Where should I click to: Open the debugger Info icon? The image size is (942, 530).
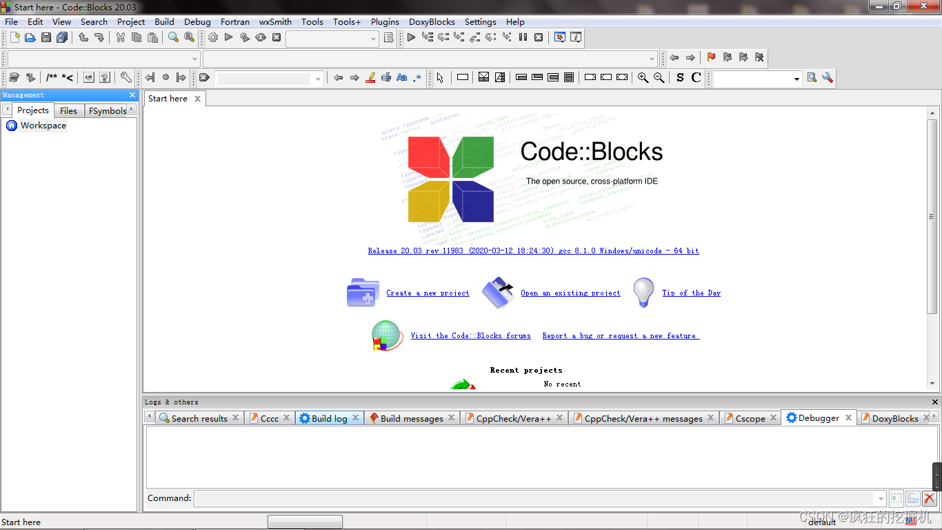point(576,37)
